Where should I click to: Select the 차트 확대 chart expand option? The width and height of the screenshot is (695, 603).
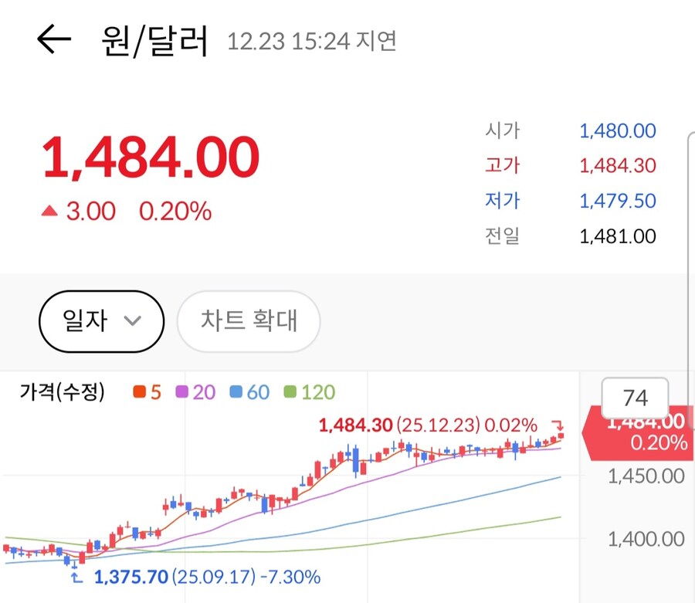248,321
